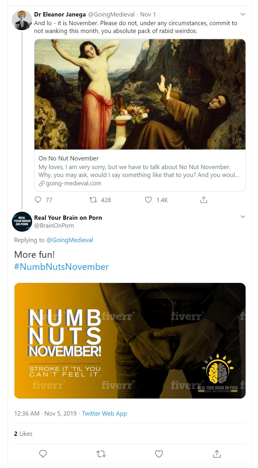The height and width of the screenshot is (468, 258).
Task: Like Dr Eleanor Janega's tweet
Action: (148, 200)
